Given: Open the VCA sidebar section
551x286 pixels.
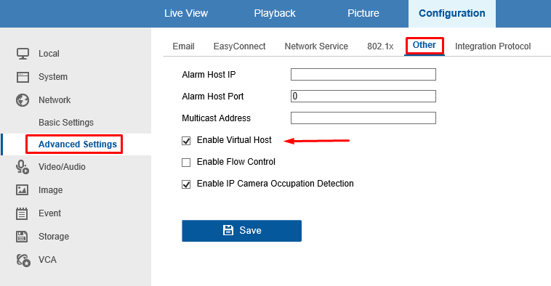Looking at the screenshot, I should point(47,260).
